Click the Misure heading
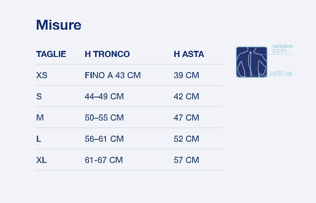Image resolution: width=316 pixels, height=203 pixels. coord(59,25)
